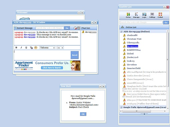Select buddy Christian West

(134, 39)
